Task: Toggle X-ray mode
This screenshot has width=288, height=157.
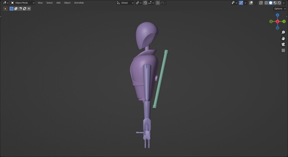Action: tap(261, 3)
